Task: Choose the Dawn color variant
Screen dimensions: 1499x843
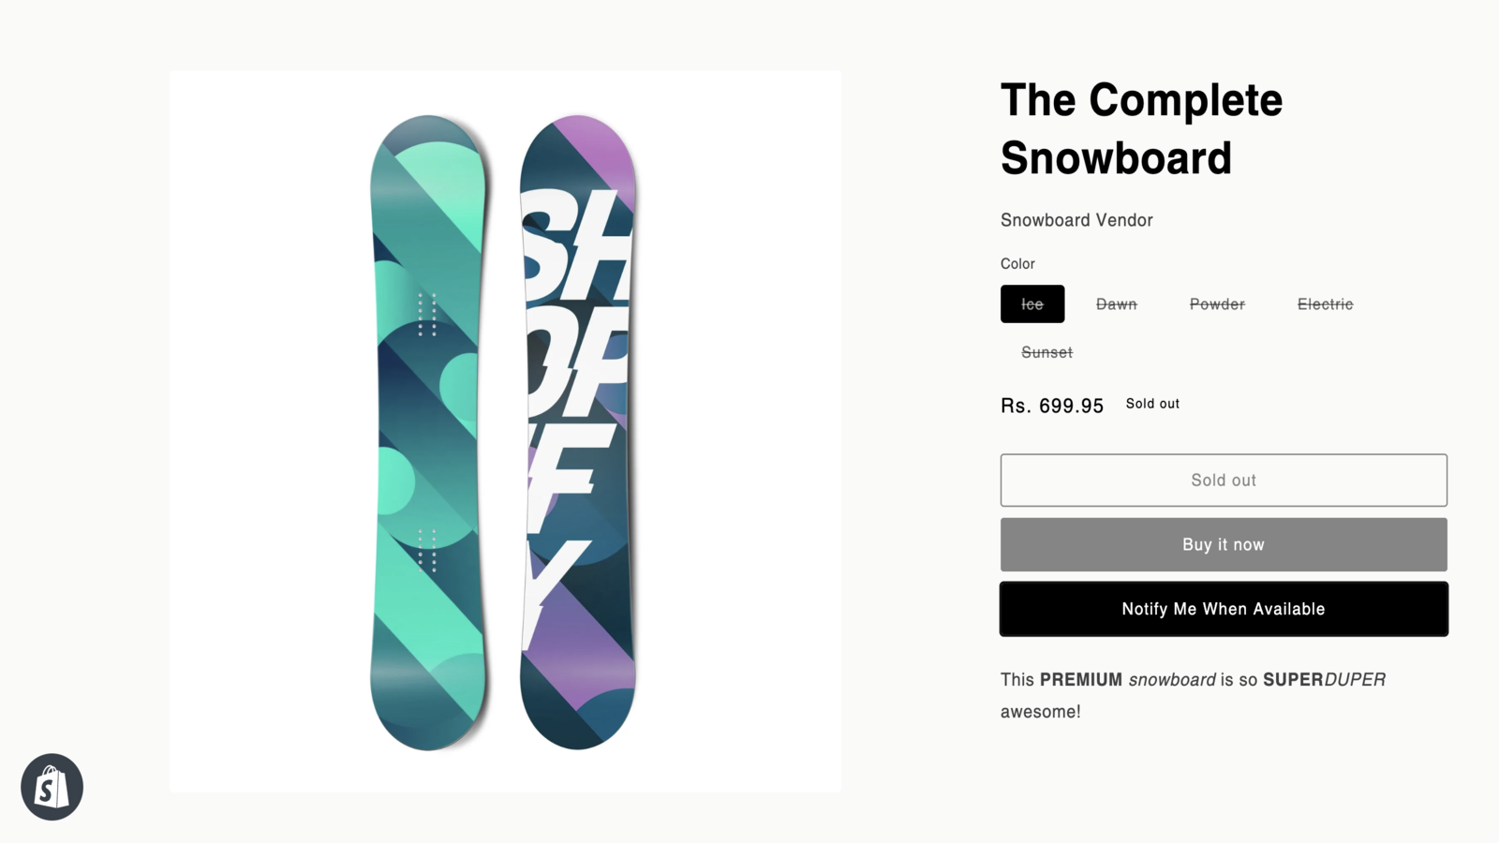Action: pos(1116,303)
